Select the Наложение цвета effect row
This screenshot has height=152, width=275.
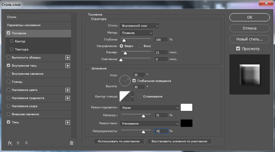tap(38, 90)
